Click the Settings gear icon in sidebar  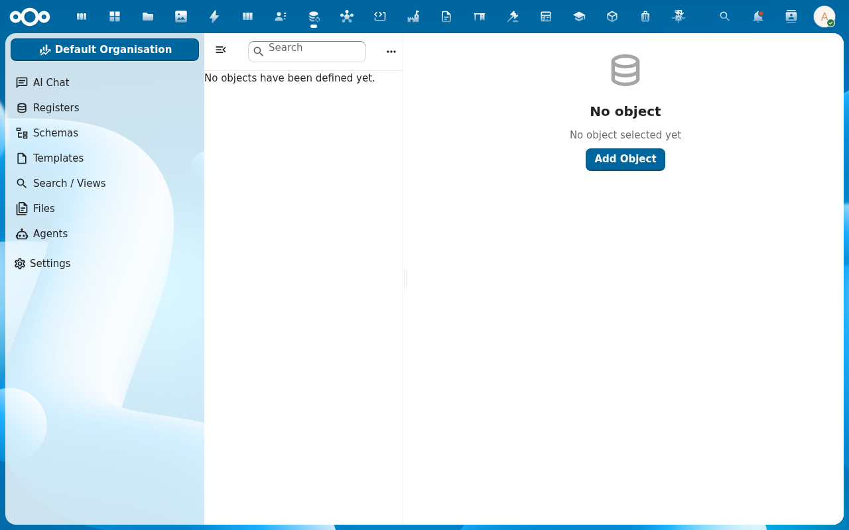(20, 264)
